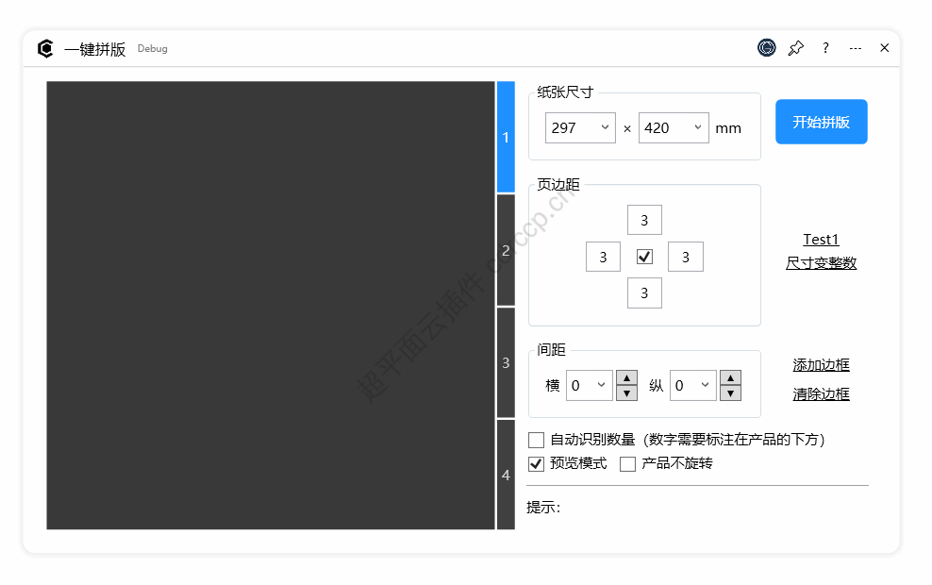Switch to page tab 3
The image size is (932, 585).
click(506, 362)
